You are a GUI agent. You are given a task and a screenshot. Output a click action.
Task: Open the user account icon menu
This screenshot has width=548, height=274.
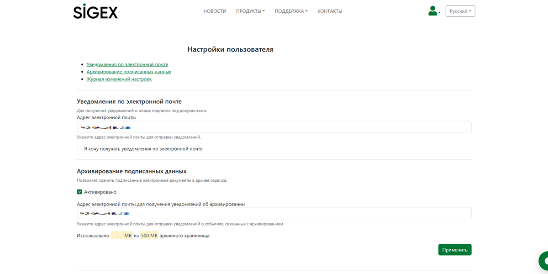click(x=433, y=11)
